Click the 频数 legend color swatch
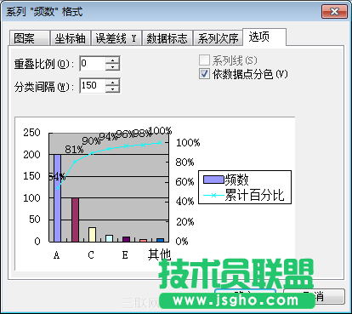The image size is (352, 314). 213,180
